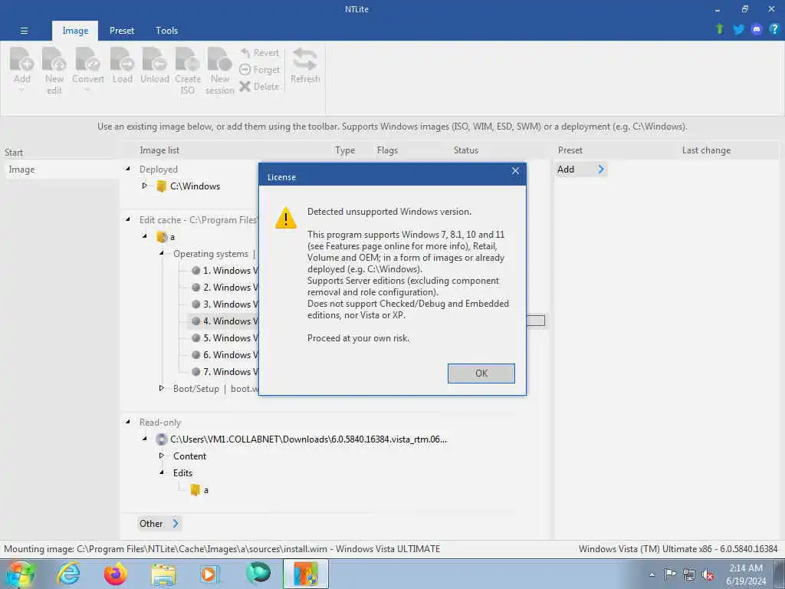Click the read-only ISO path under Downloads
785x589 pixels.
tap(308, 439)
